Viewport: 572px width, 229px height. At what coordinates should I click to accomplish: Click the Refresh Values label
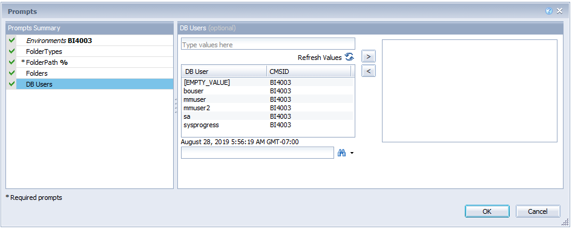point(320,58)
